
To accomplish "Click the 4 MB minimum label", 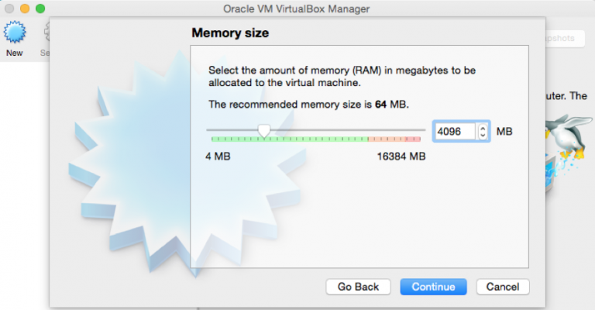I will point(218,156).
